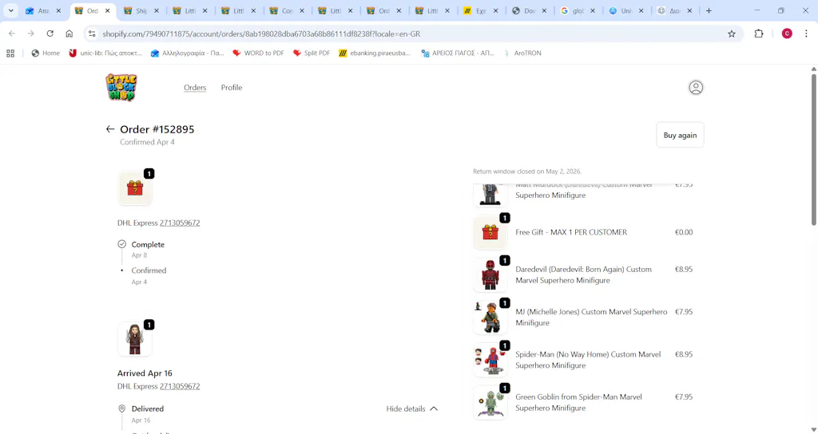
Task: Close the Google search tab
Action: pyautogui.click(x=593, y=10)
